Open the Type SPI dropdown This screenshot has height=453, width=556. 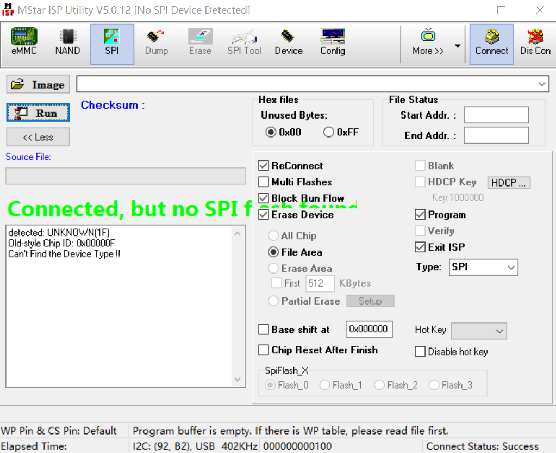511,268
